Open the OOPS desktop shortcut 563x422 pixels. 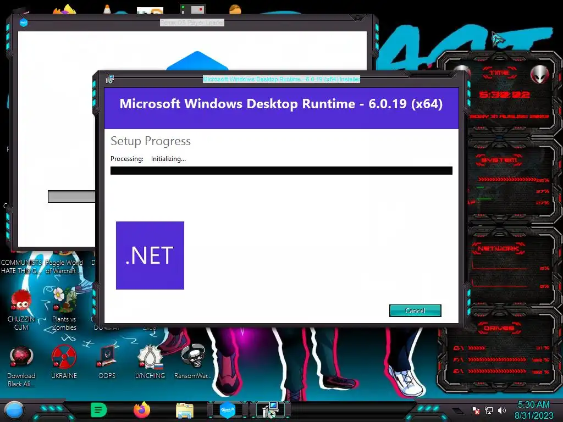pos(107,363)
